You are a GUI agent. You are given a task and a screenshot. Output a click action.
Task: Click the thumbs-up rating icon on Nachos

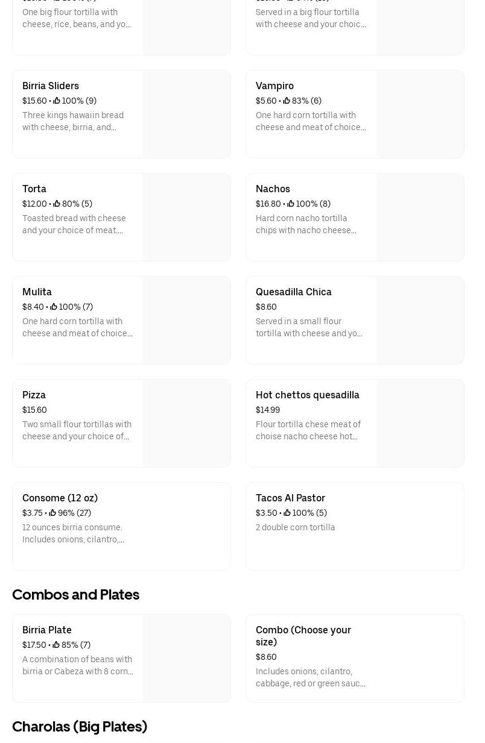[291, 204]
